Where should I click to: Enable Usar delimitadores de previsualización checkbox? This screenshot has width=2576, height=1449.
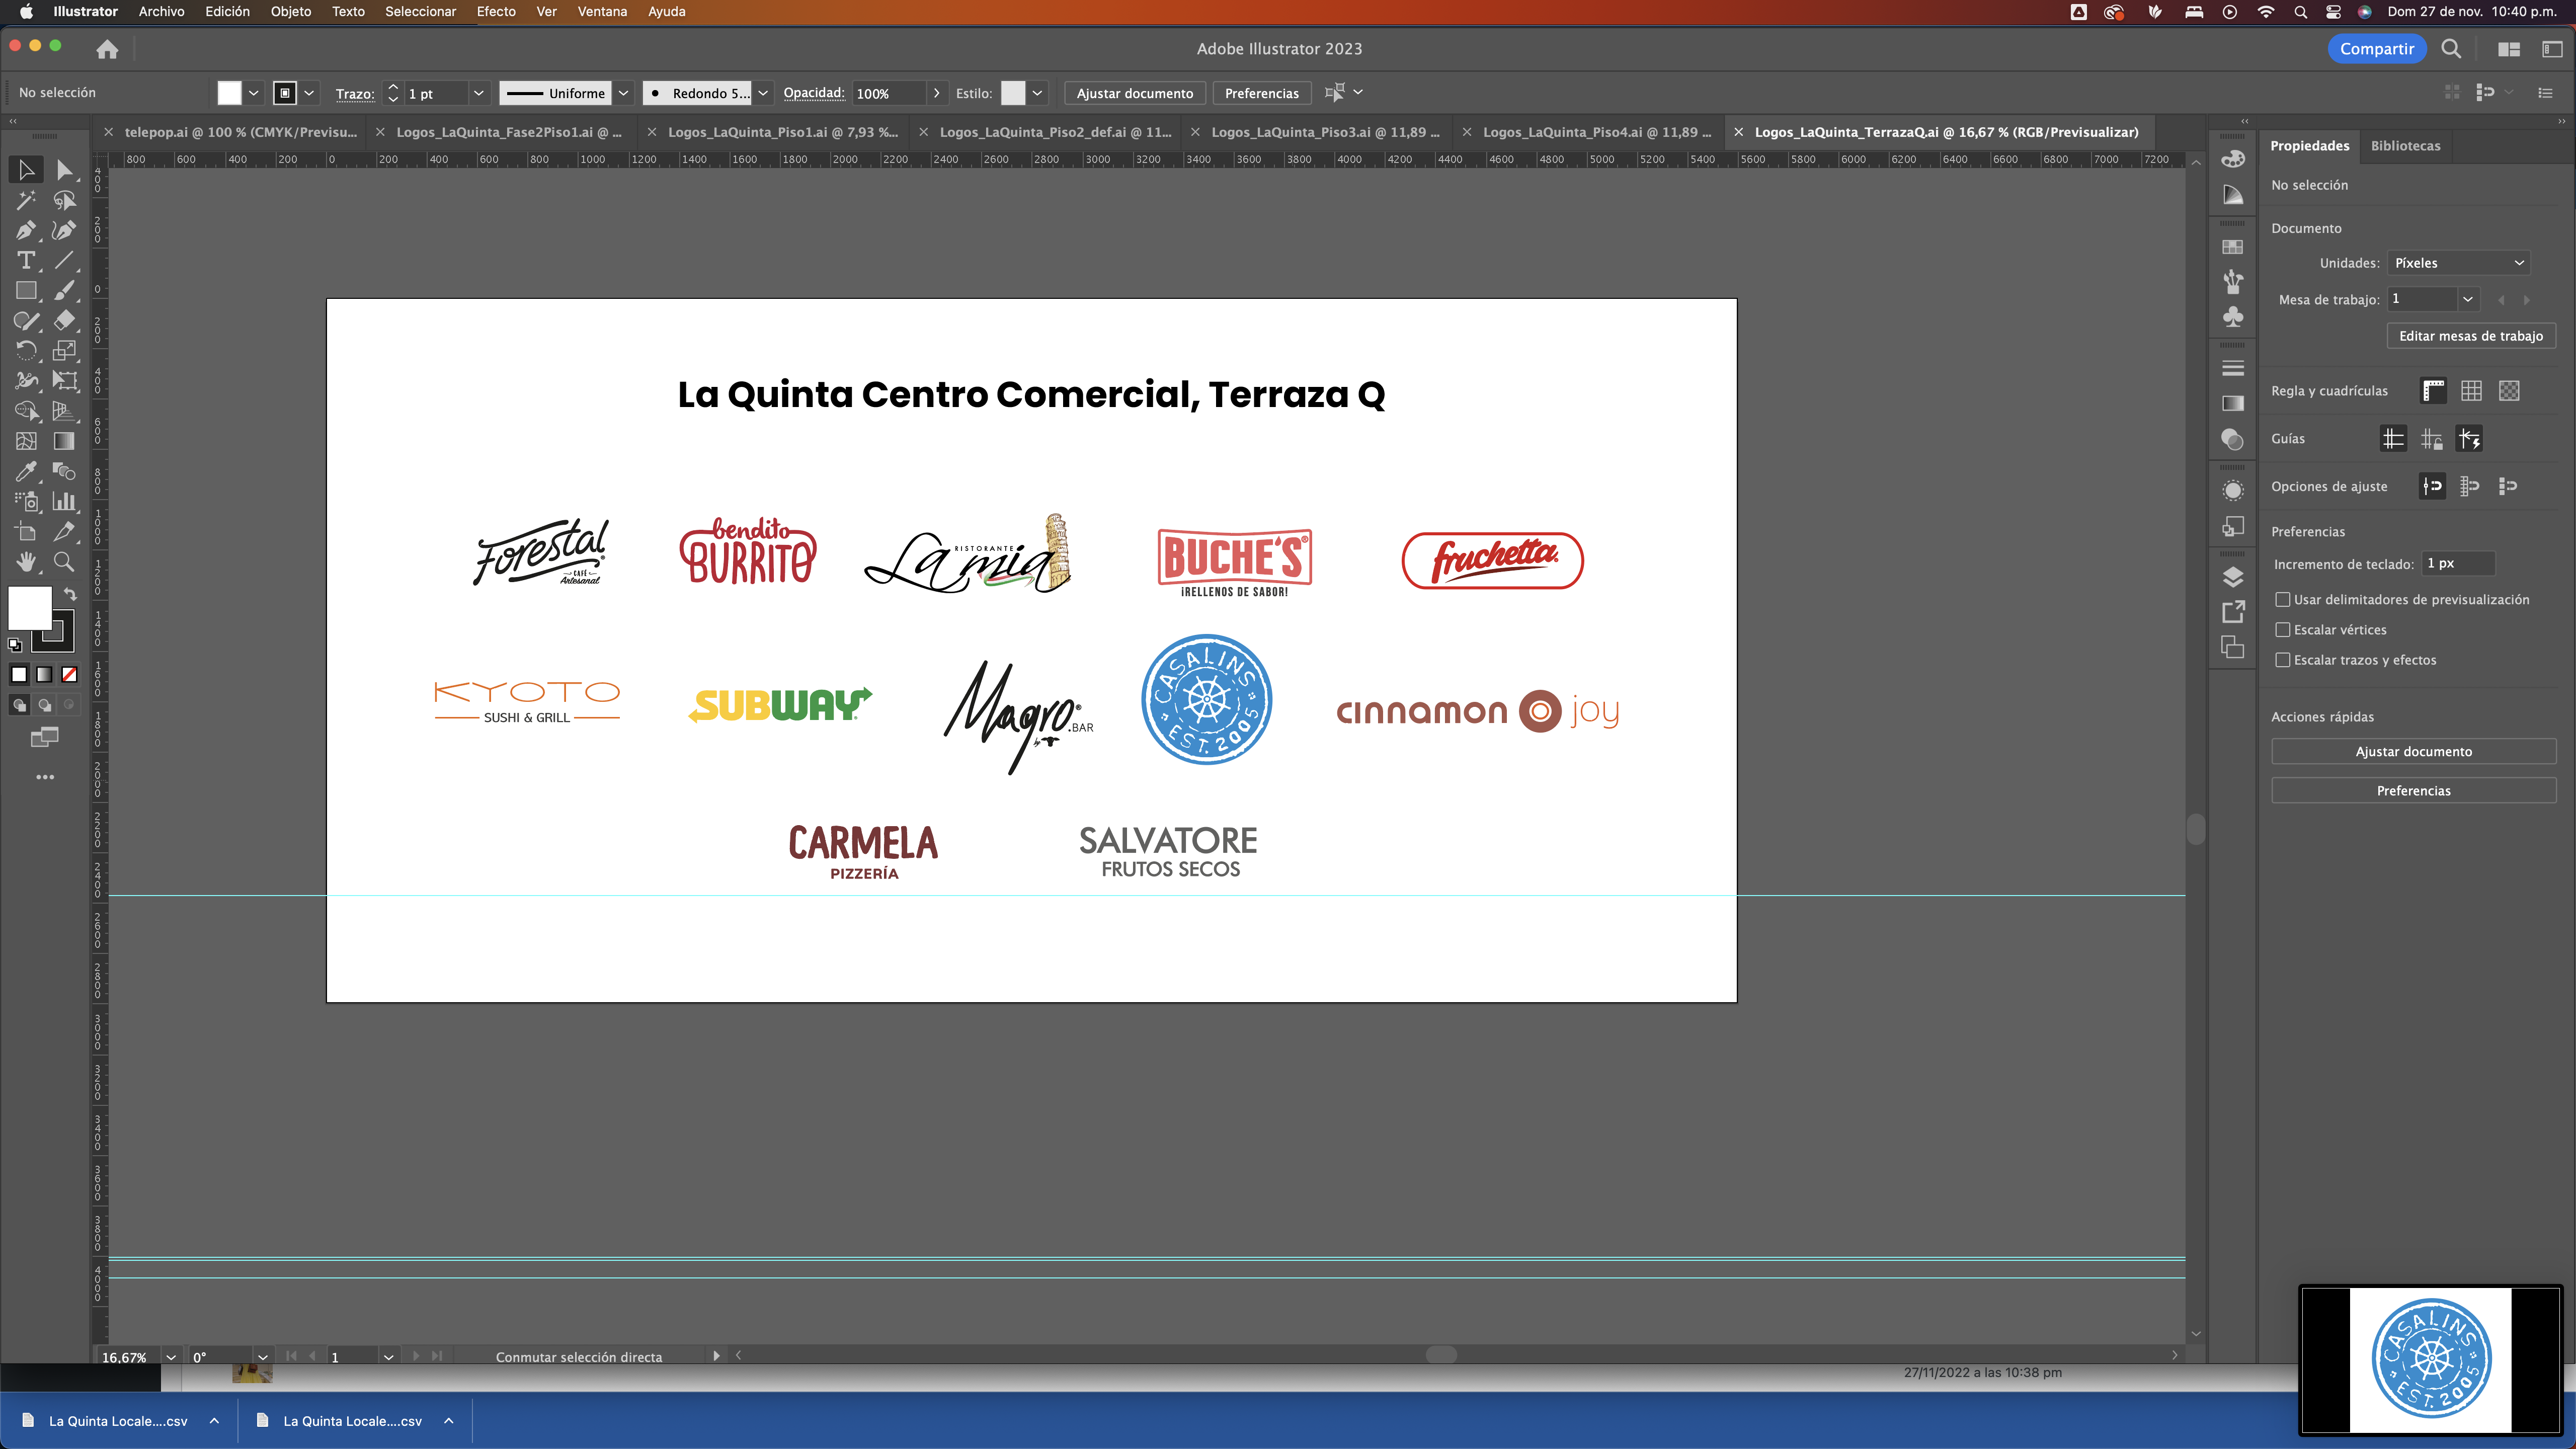click(2283, 600)
